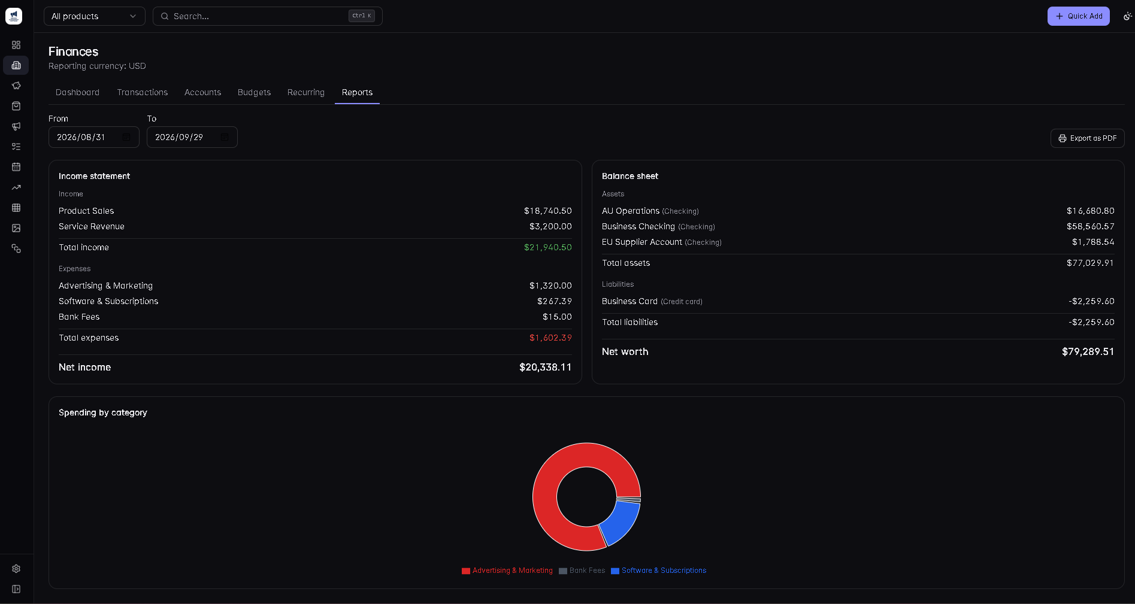This screenshot has height=604, width=1135.
Task: Open the dashboard grid icon in the sidebar
Action: tap(16, 45)
